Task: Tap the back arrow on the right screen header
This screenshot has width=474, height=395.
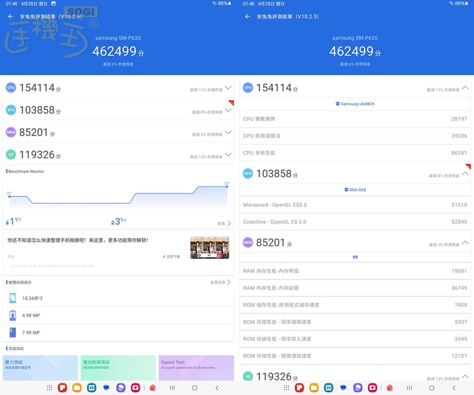Action: click(x=248, y=16)
